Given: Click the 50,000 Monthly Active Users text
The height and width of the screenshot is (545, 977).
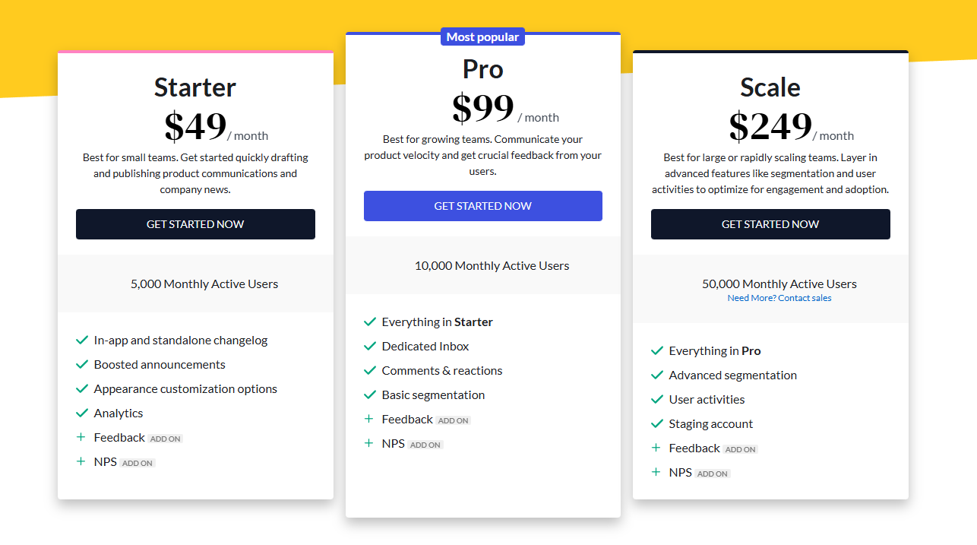Looking at the screenshot, I should tap(779, 284).
